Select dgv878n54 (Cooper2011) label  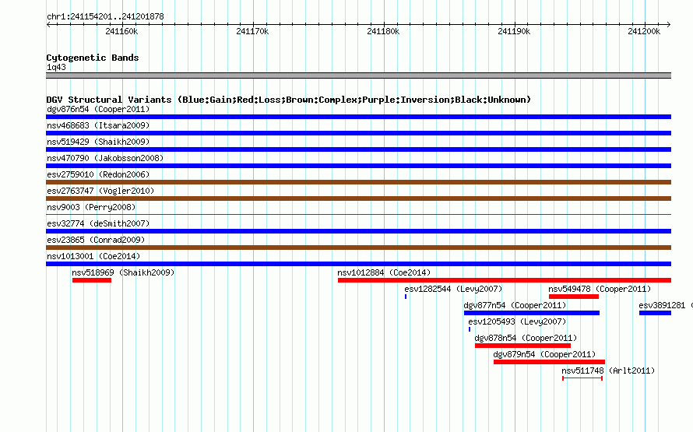click(526, 338)
